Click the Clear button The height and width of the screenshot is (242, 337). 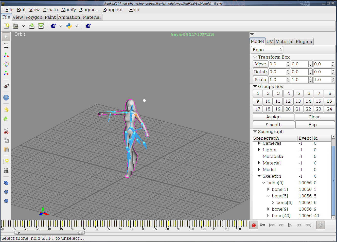314,117
